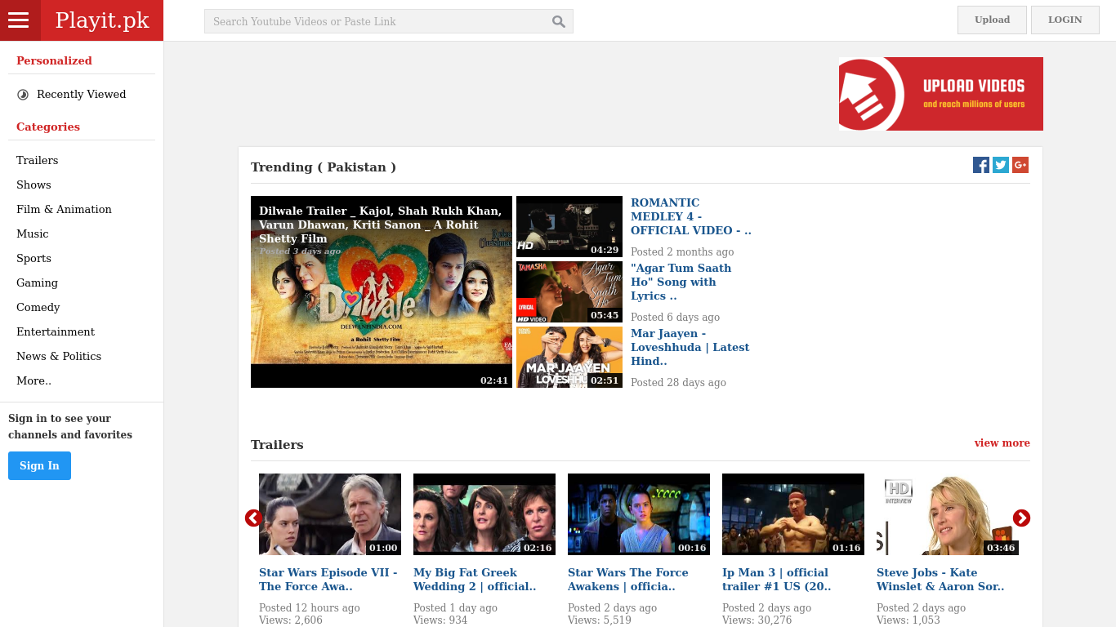The height and width of the screenshot is (627, 1116).
Task: Click the blue Sign In button
Action: point(39,465)
